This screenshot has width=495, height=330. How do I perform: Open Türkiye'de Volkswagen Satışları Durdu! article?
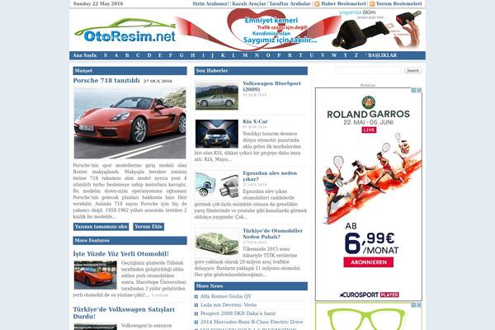[124, 313]
